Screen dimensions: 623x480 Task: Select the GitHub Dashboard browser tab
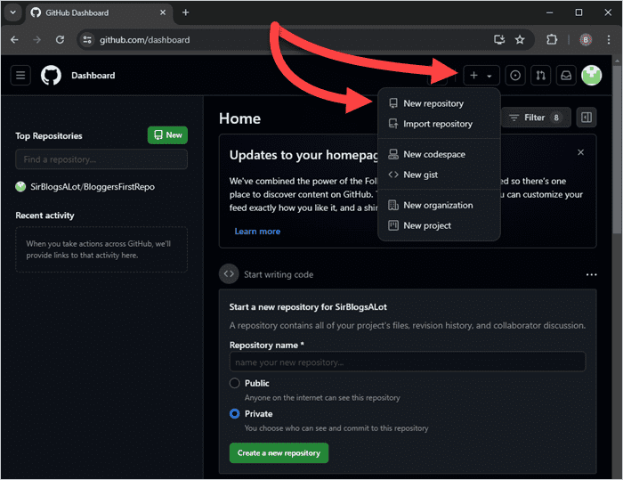[x=100, y=12]
